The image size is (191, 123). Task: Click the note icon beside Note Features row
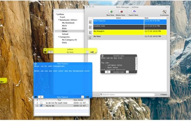(90, 22)
